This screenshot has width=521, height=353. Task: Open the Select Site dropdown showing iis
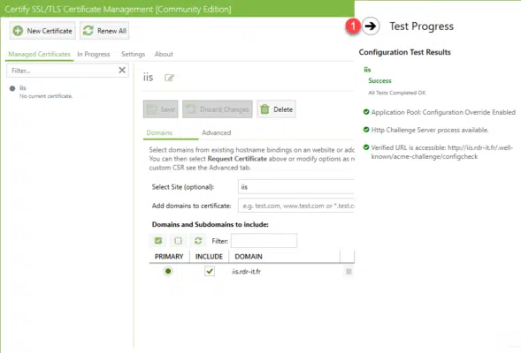click(295, 186)
